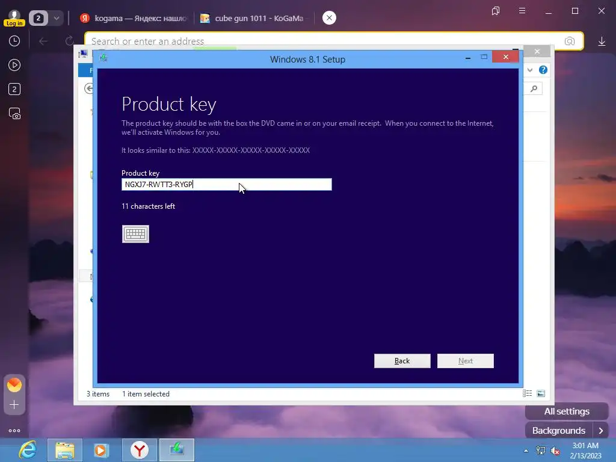Click the muted volume tray icon
Screen dimensions: 616x462
(555, 451)
